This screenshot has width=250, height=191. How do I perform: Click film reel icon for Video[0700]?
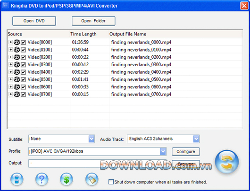coord(17,94)
